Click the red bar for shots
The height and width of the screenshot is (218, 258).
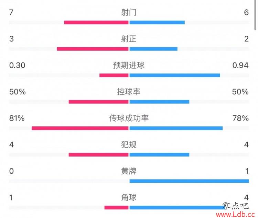click(96, 23)
